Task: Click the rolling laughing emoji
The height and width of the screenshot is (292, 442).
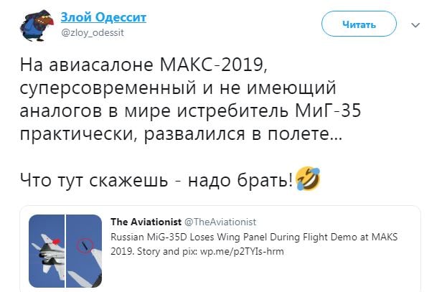Action: pos(308,179)
